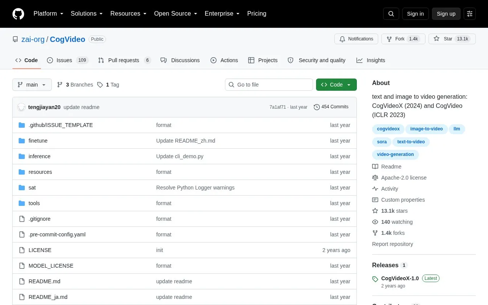Open the Pricing link
Screen dimensions: 488x305
(x=257, y=14)
